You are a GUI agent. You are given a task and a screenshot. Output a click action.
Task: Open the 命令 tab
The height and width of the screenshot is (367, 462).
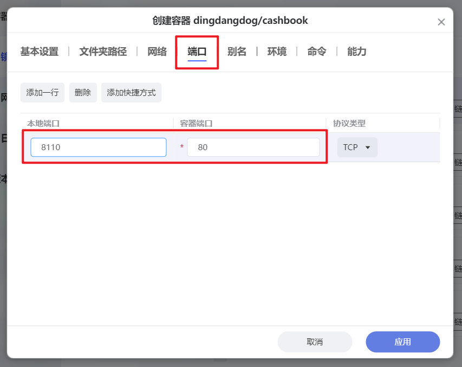(x=317, y=51)
